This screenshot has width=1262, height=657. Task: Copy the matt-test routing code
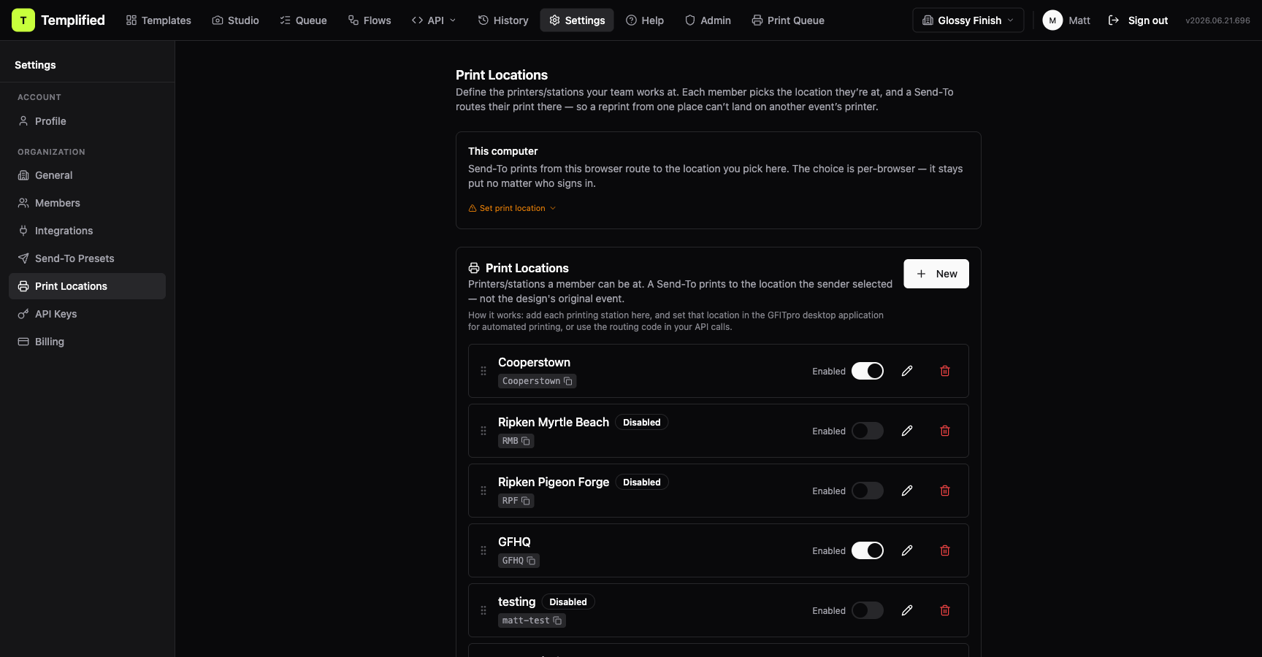tap(557, 620)
